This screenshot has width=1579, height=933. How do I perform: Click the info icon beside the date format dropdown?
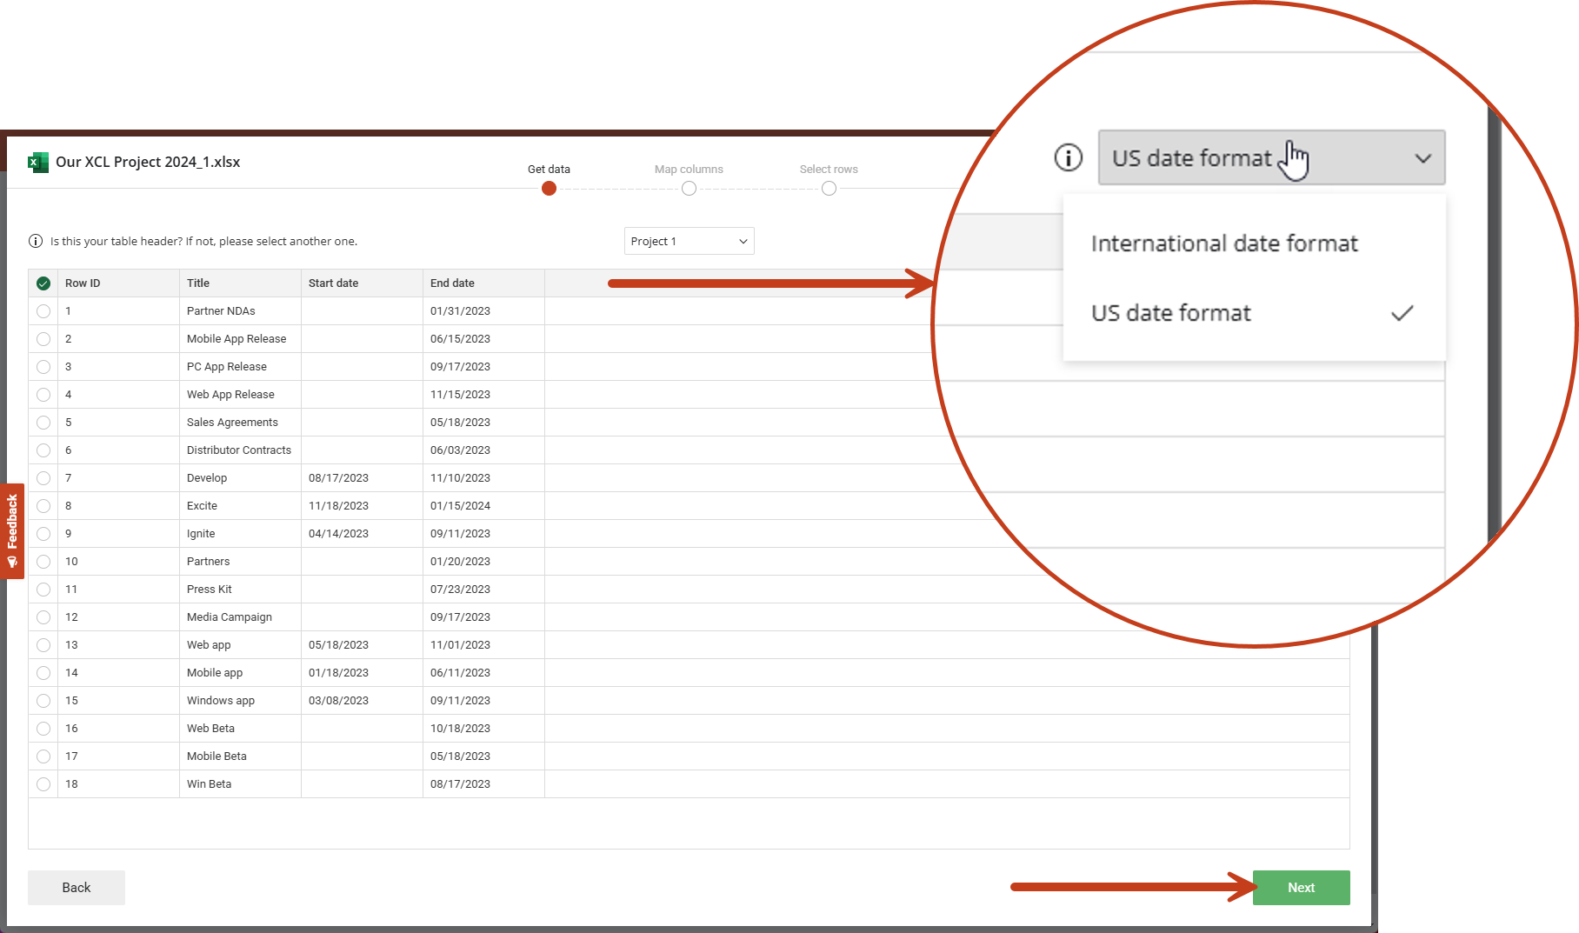point(1068,157)
